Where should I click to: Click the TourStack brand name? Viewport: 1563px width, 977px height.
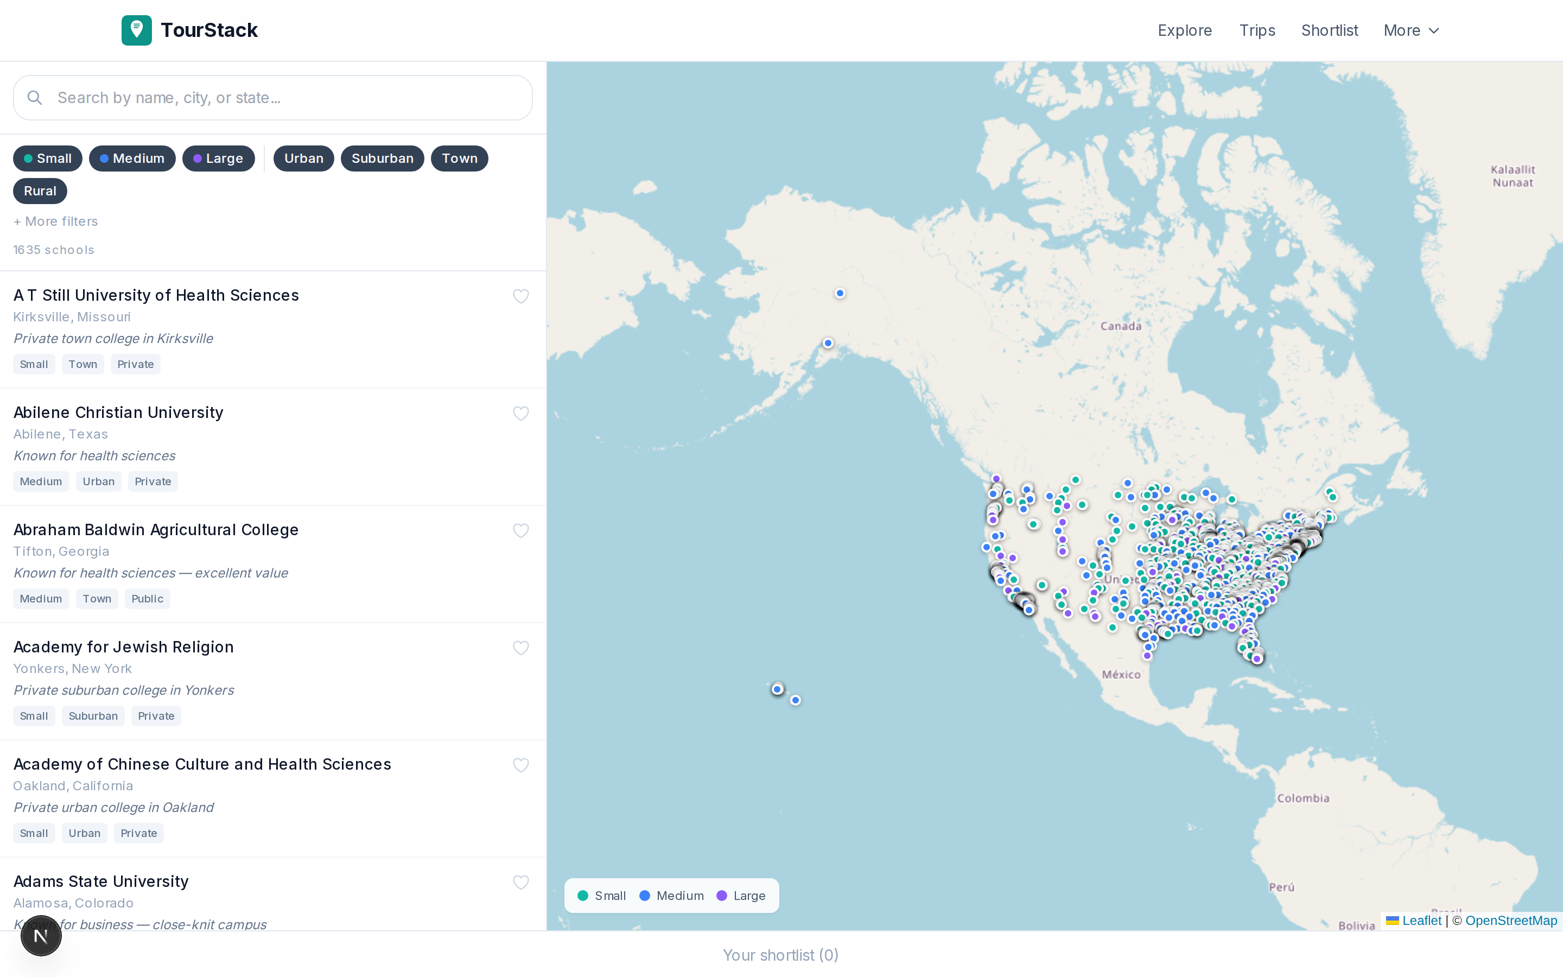[209, 30]
